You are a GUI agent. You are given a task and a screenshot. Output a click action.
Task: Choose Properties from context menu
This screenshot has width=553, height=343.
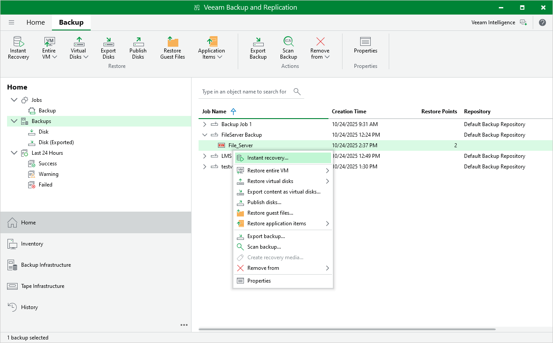point(283,281)
